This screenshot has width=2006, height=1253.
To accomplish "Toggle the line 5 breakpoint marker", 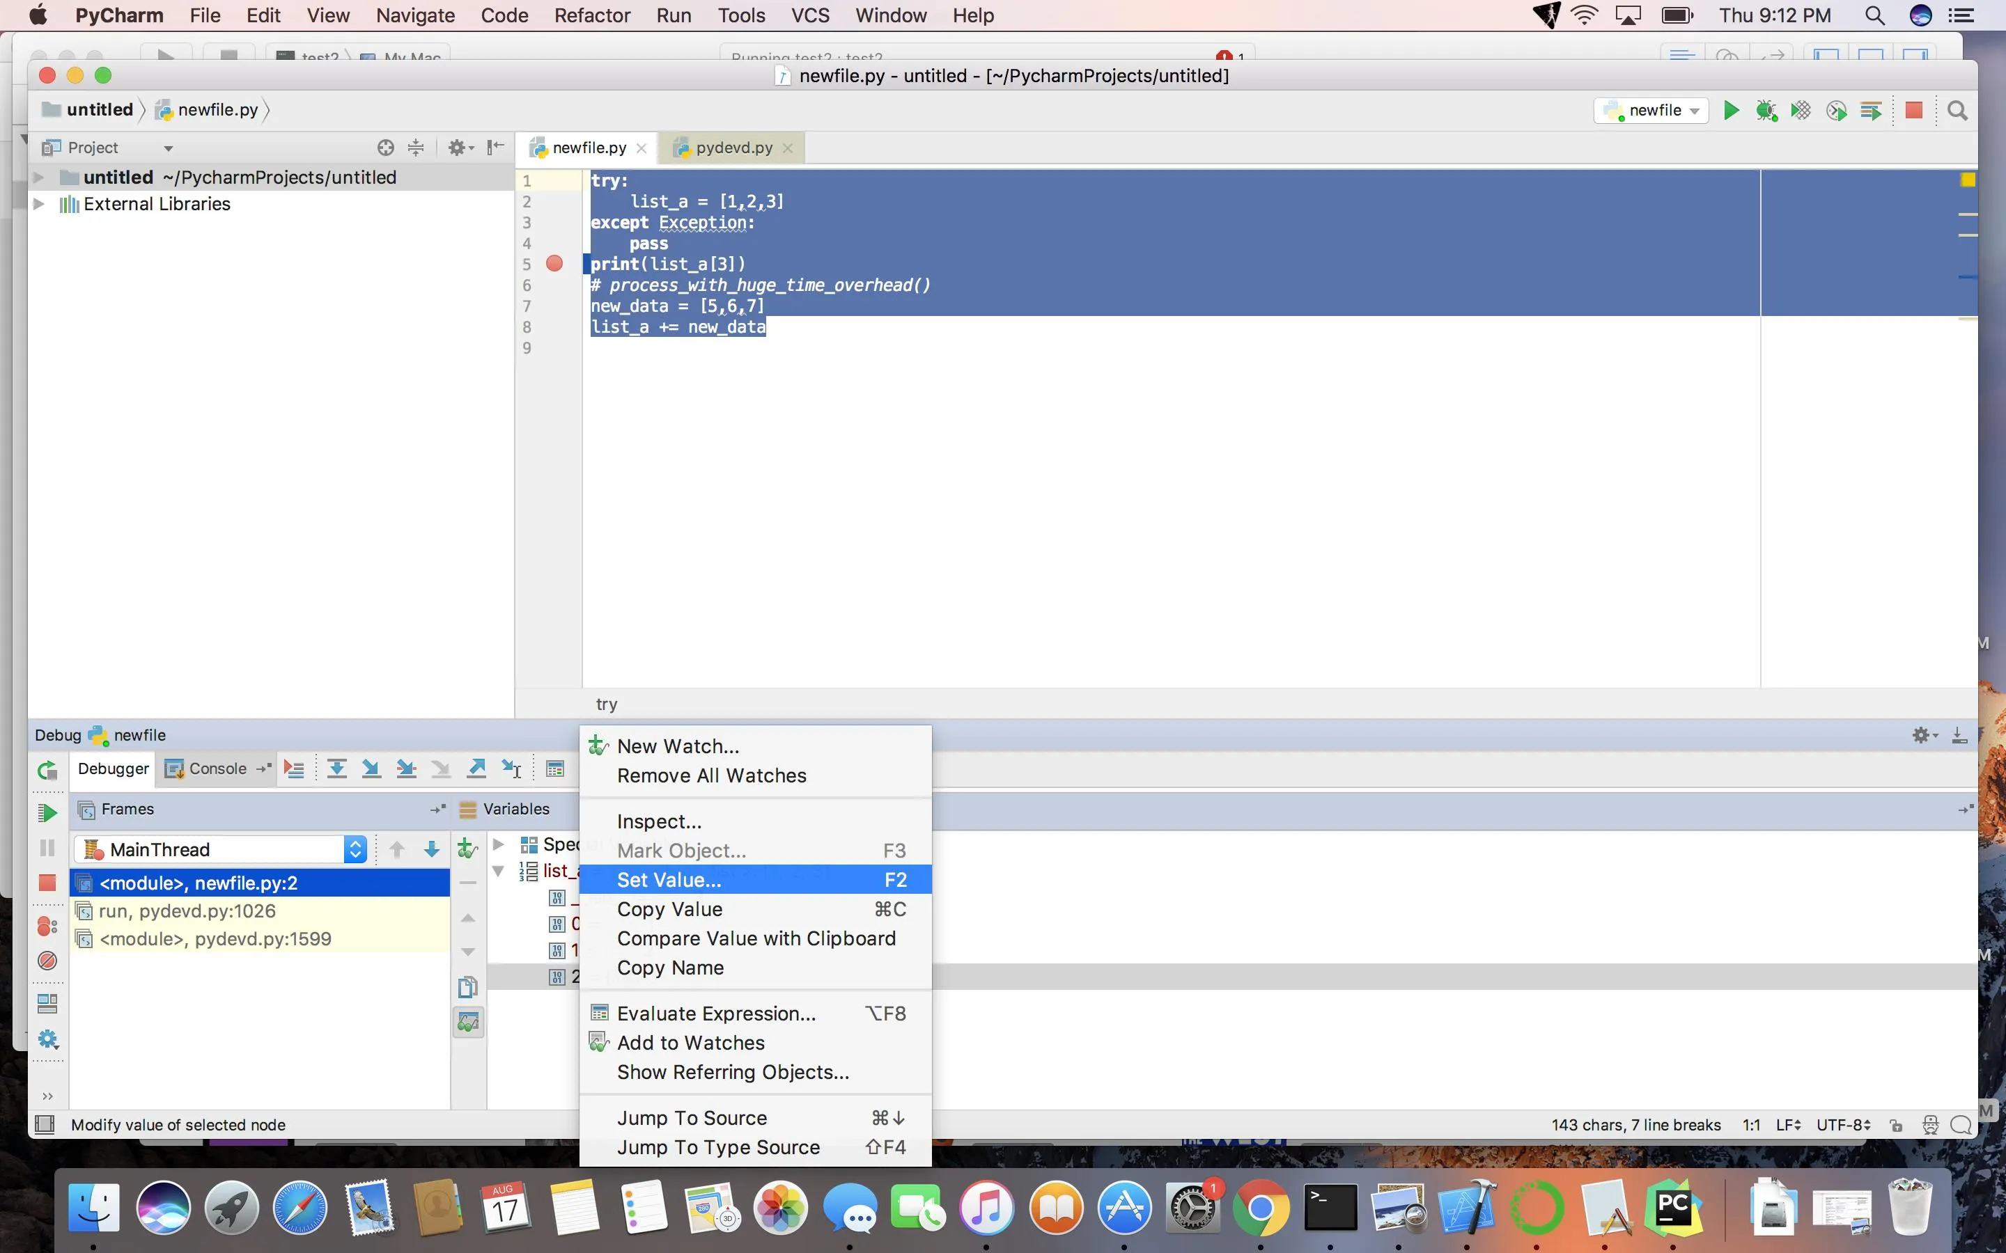I will pyautogui.click(x=554, y=264).
